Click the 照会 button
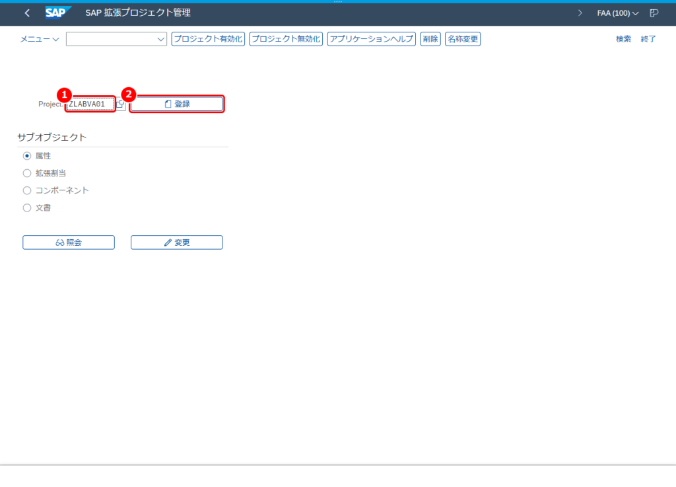676x487 pixels. click(x=69, y=243)
